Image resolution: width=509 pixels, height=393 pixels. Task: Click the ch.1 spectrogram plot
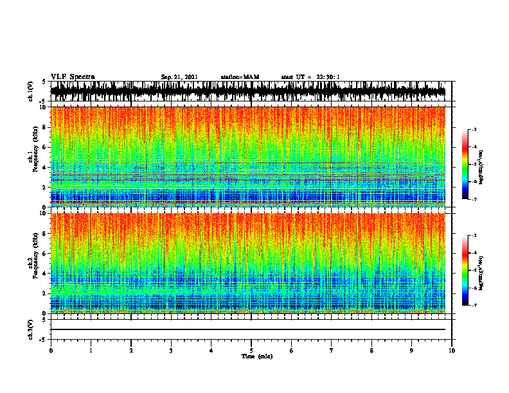click(x=248, y=157)
